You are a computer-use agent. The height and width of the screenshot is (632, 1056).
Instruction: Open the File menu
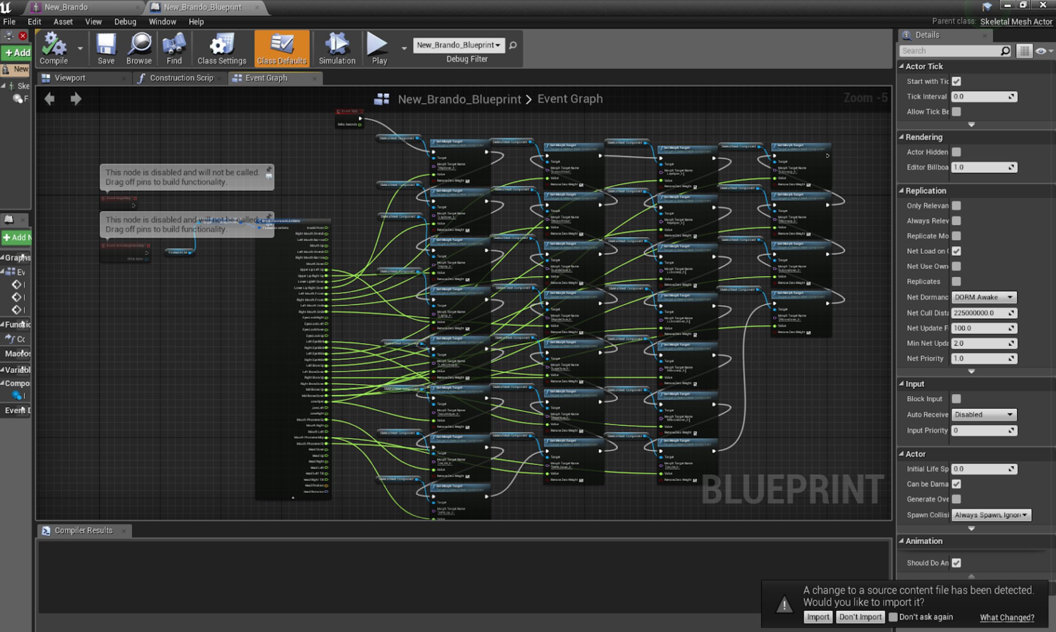tap(9, 21)
